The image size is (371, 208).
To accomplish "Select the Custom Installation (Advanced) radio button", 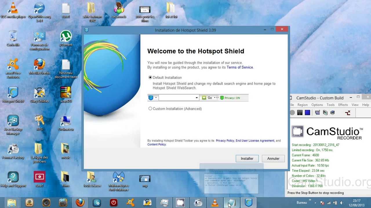I will [150, 109].
